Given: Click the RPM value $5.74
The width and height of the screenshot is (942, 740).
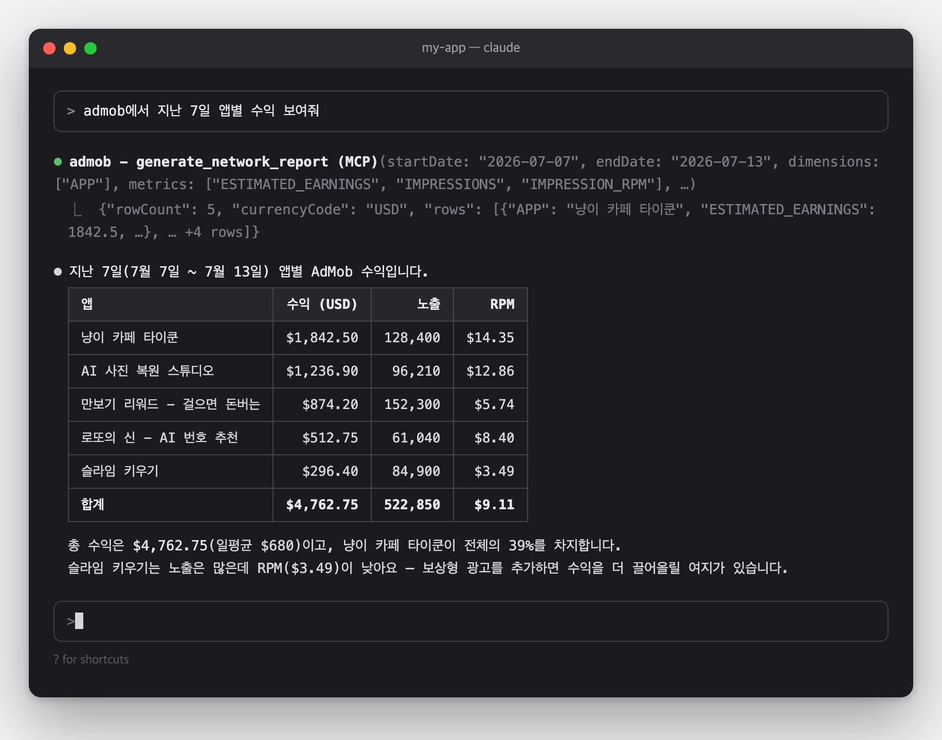Looking at the screenshot, I should click(x=494, y=404).
